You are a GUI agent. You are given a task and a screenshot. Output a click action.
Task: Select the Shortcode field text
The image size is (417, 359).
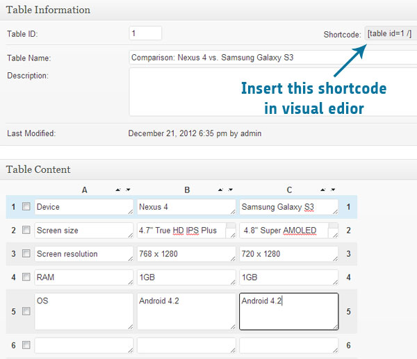pyautogui.click(x=391, y=33)
